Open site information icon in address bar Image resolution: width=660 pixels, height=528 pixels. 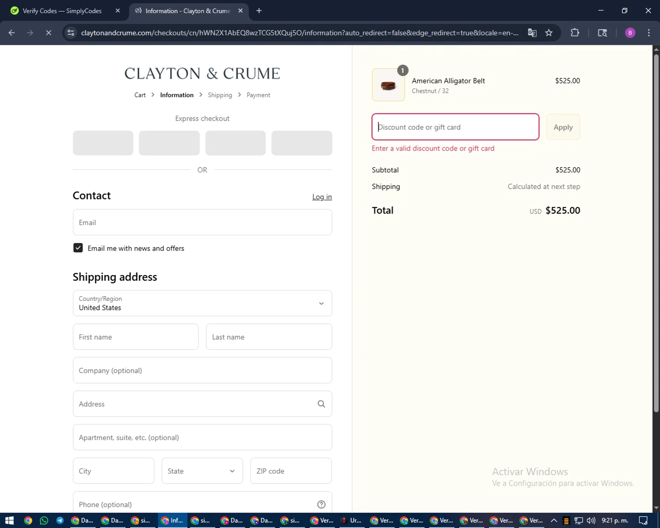pyautogui.click(x=71, y=33)
